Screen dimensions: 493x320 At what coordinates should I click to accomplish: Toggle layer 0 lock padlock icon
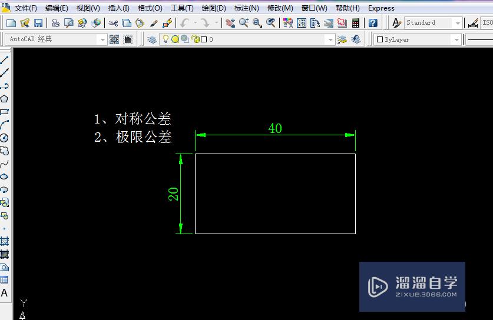pyautogui.click(x=196, y=39)
